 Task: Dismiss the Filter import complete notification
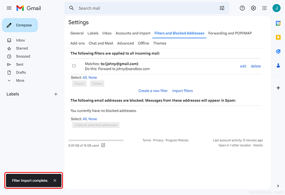point(55,180)
